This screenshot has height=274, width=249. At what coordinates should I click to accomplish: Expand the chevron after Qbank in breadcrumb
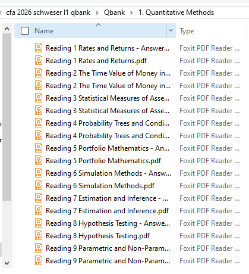pos(131,13)
